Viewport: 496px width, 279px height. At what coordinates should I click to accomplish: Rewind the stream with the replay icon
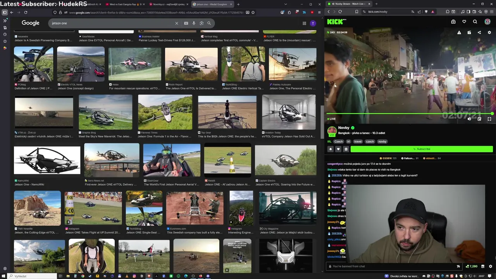(390, 76)
